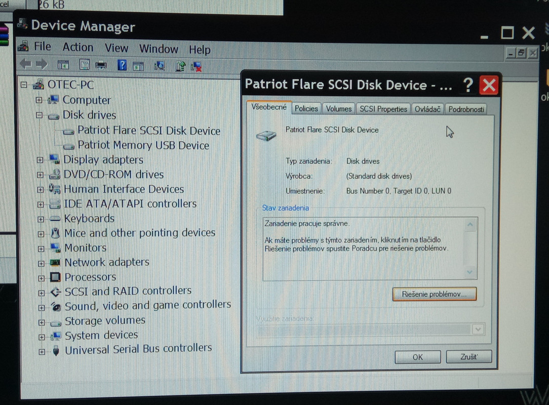Open the blue Help question mark icon

pos(122,65)
